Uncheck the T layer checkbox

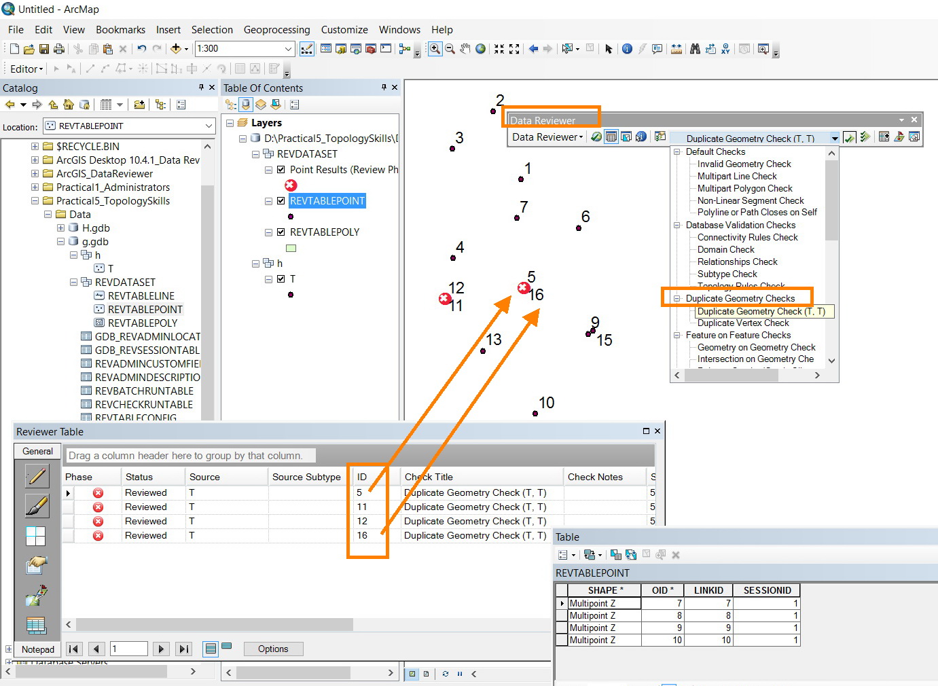281,279
